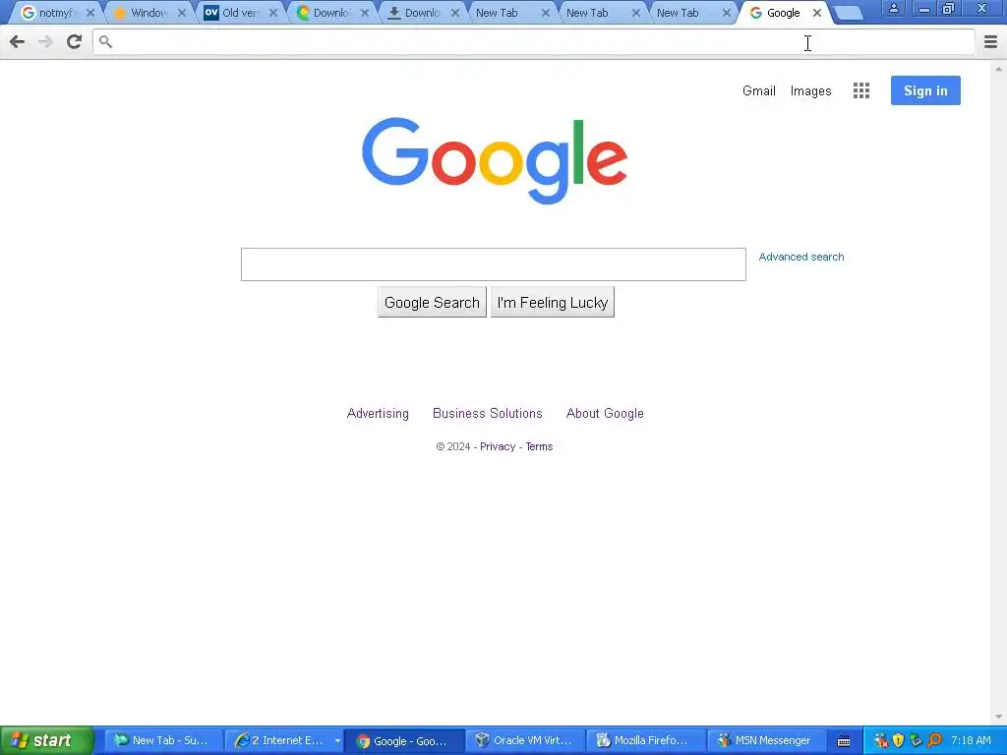Go back to the previous page

(x=18, y=42)
